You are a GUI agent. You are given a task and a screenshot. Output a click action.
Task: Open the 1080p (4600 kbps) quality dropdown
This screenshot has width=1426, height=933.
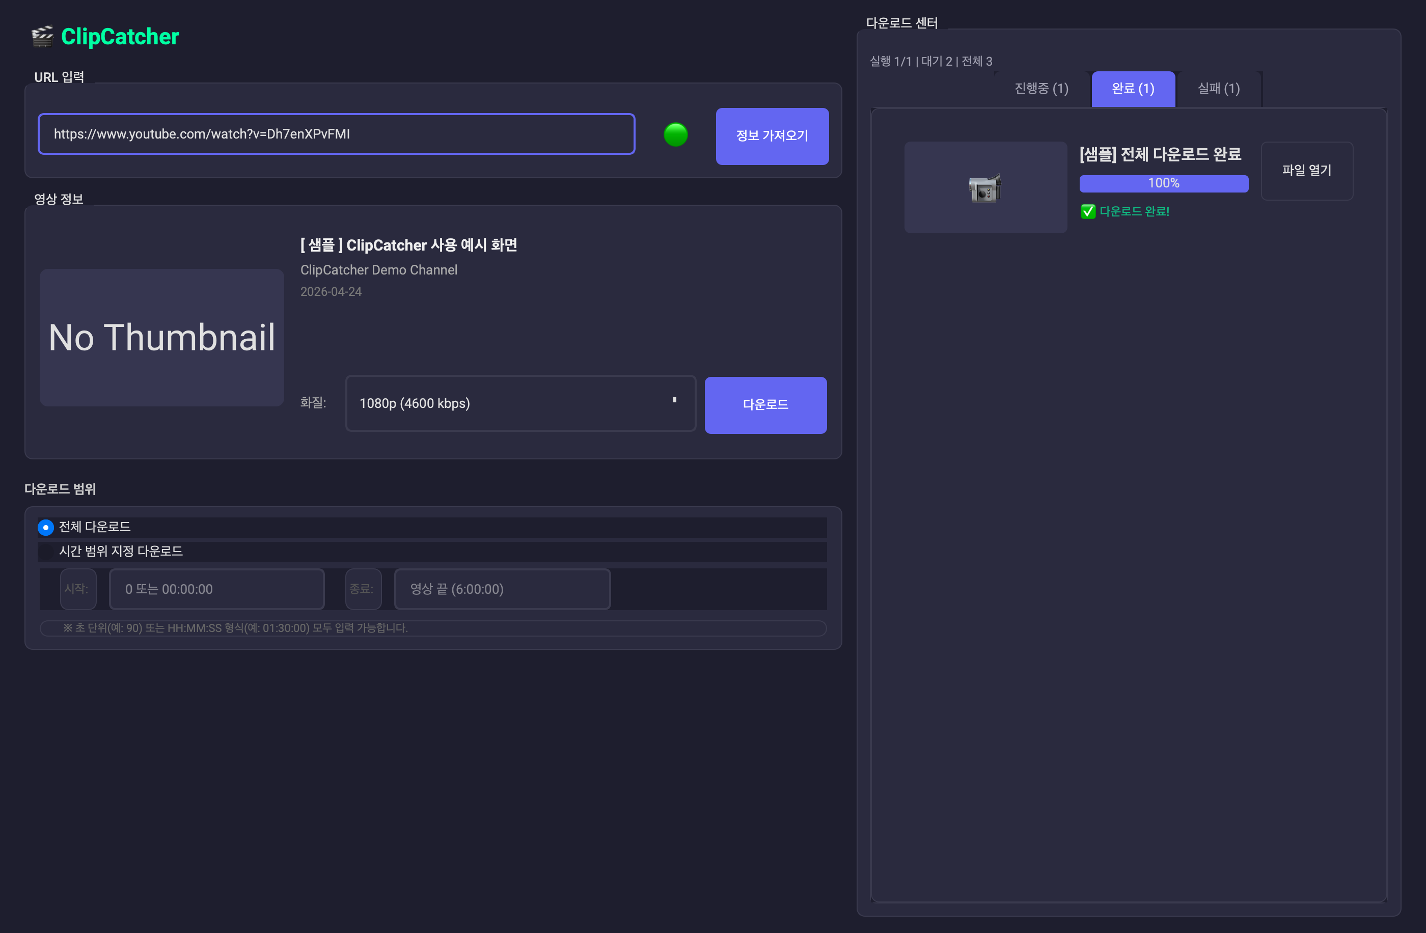520,403
